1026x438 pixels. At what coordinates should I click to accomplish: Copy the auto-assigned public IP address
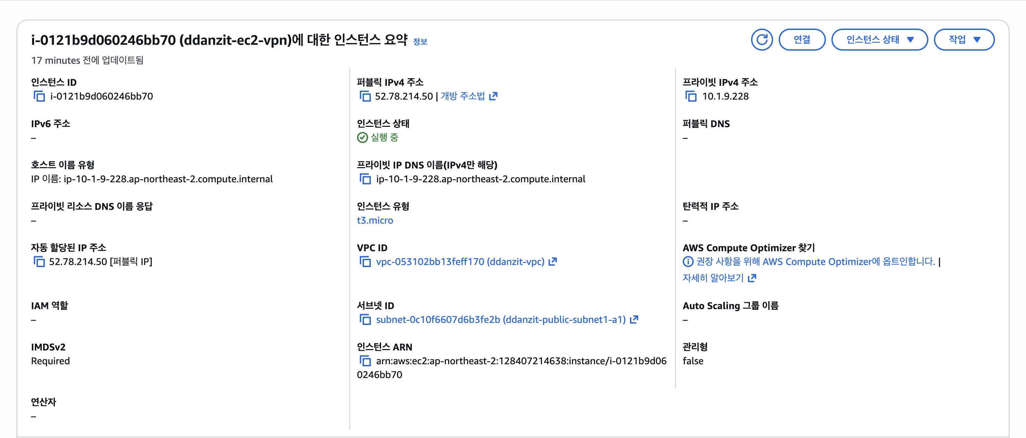[40, 261]
